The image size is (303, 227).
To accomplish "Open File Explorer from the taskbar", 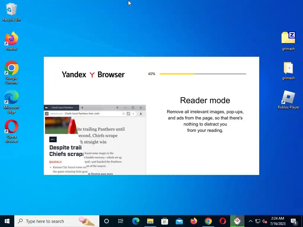I will tap(150, 221).
